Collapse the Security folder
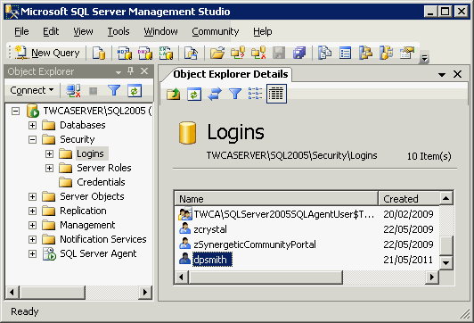Viewport: 474px width, 323px height. tap(32, 139)
